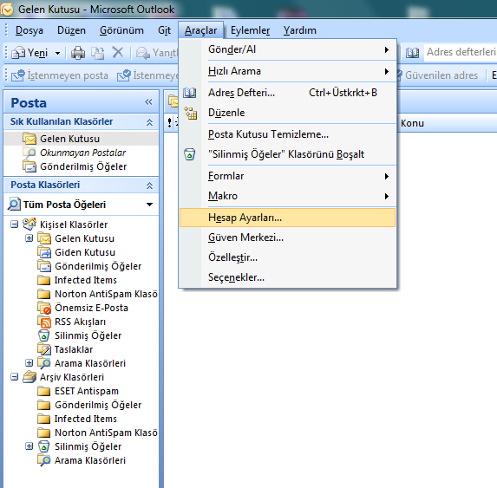Click the Düzenle organize icon in menu
This screenshot has height=488, width=497.
click(191, 113)
